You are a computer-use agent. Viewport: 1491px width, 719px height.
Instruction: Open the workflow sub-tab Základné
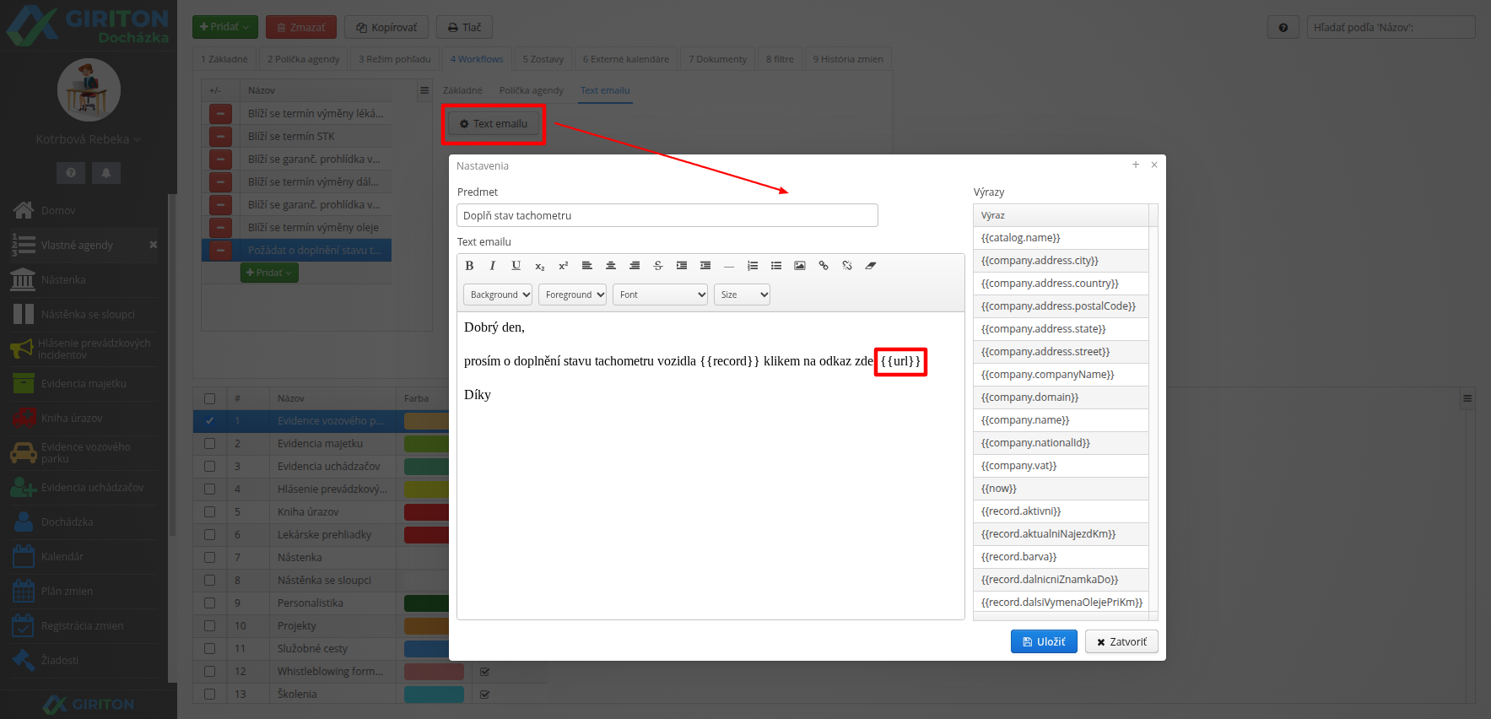coord(462,90)
